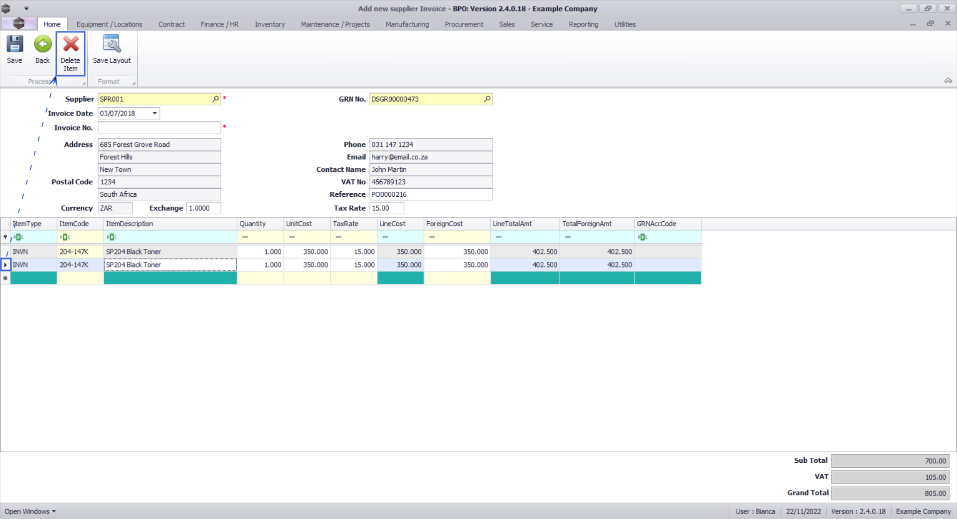Click the Quantity filter equals icon
Screen dimensions: 957x519
point(245,237)
